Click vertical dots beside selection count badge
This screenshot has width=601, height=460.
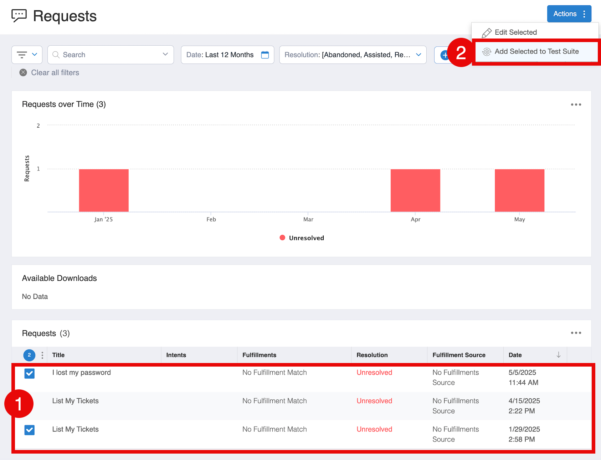click(x=42, y=355)
